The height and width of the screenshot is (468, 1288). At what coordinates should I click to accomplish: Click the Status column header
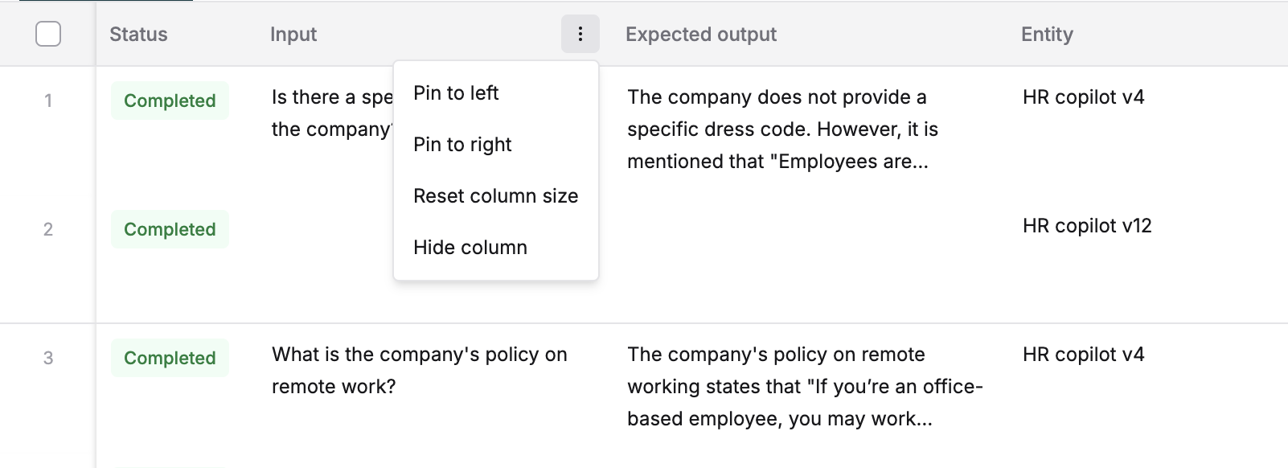tap(138, 35)
